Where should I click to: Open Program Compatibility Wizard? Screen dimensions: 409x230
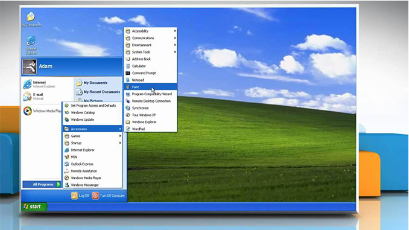tap(150, 94)
